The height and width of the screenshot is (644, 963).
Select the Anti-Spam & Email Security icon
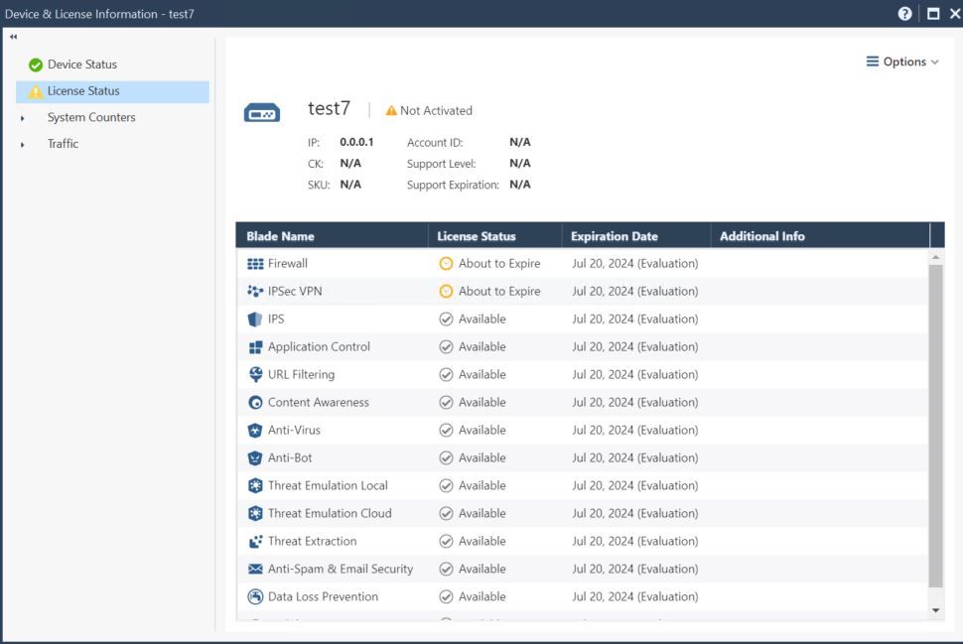coord(256,569)
